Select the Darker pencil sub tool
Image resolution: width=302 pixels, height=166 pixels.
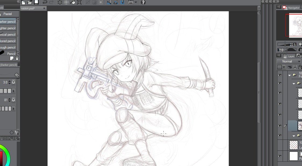(x=8, y=21)
